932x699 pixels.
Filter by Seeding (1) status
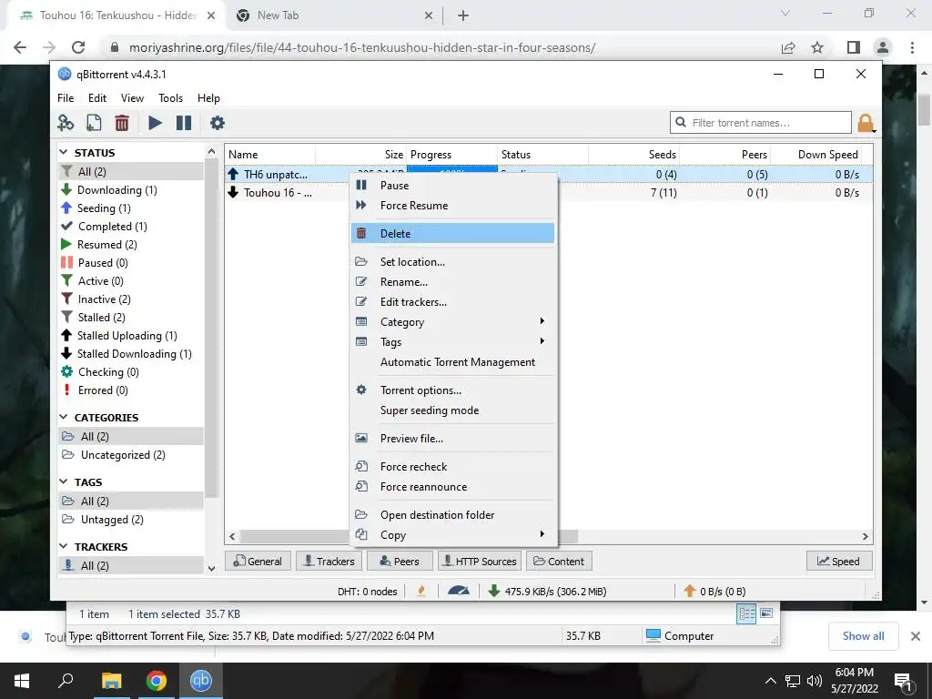[x=131, y=208]
